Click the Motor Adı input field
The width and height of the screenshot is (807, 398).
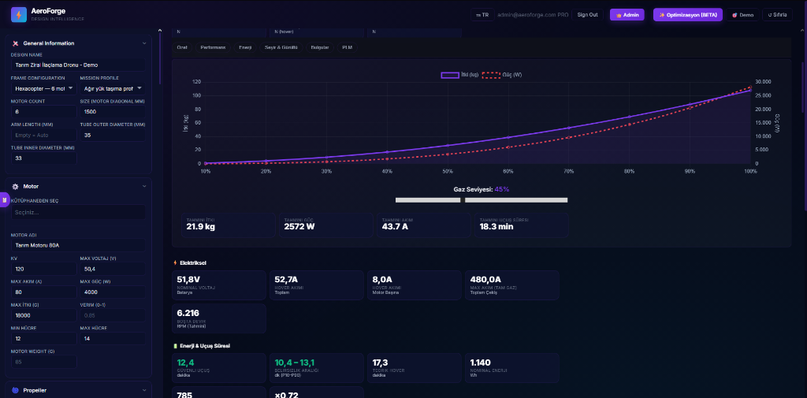pos(78,245)
